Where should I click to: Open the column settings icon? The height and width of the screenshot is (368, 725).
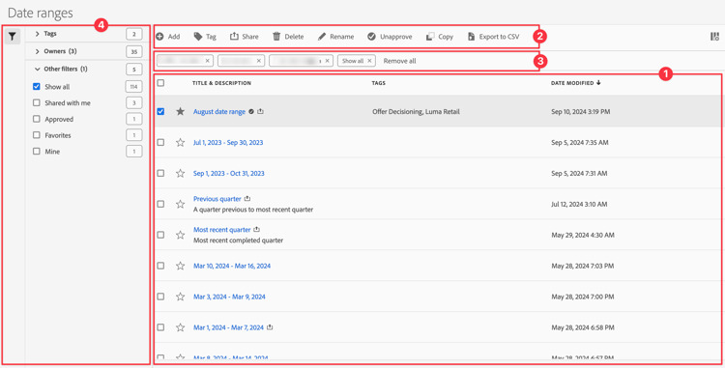click(714, 37)
